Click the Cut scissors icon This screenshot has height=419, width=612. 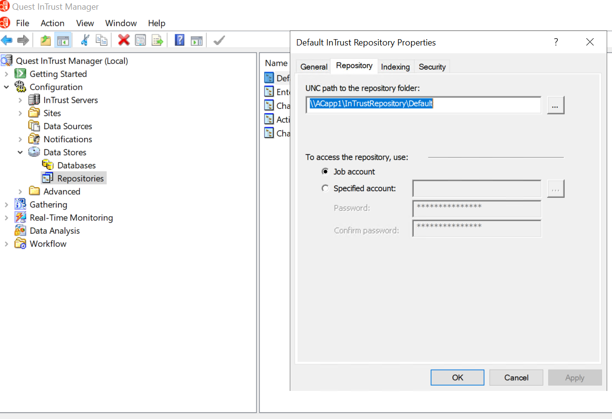coord(85,40)
